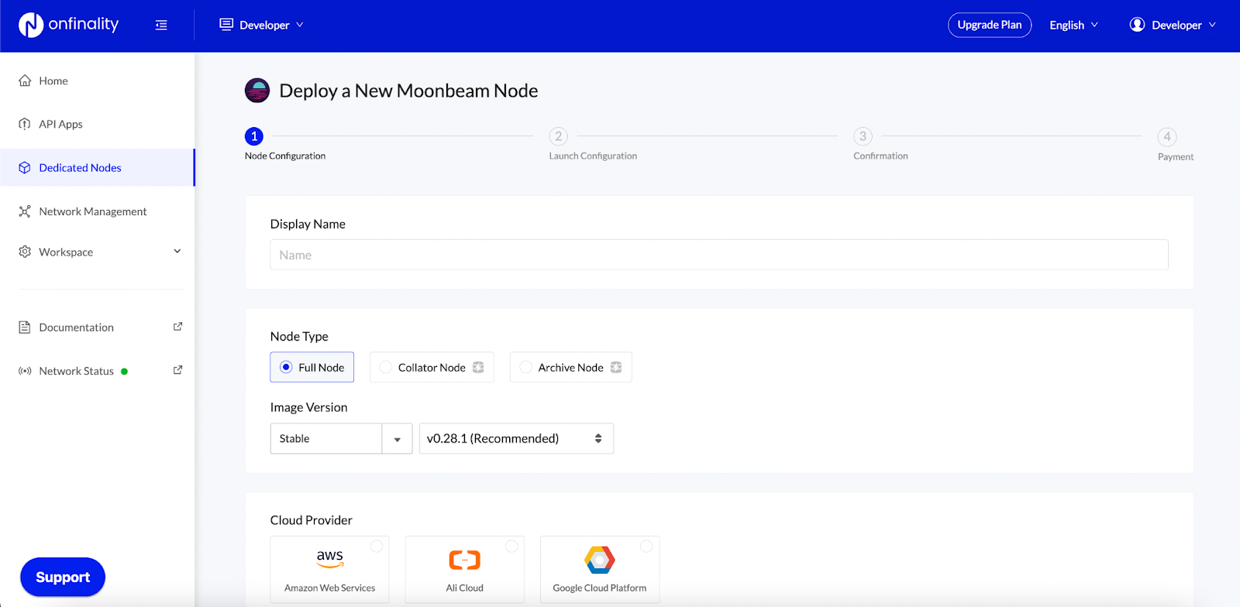Click the Moonbeam logo icon
The image size is (1240, 607).
coord(257,91)
